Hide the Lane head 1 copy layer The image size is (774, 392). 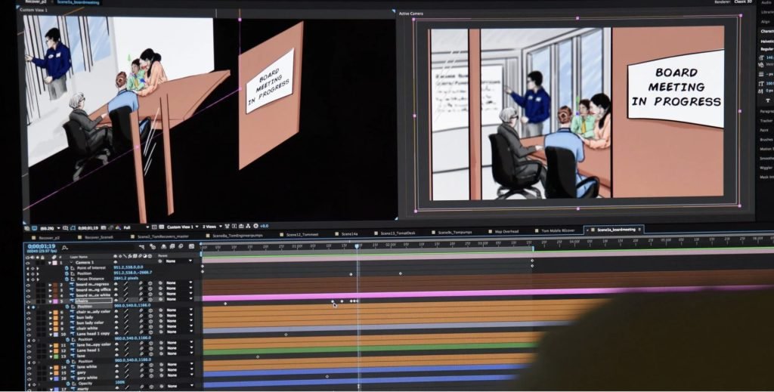(29, 335)
